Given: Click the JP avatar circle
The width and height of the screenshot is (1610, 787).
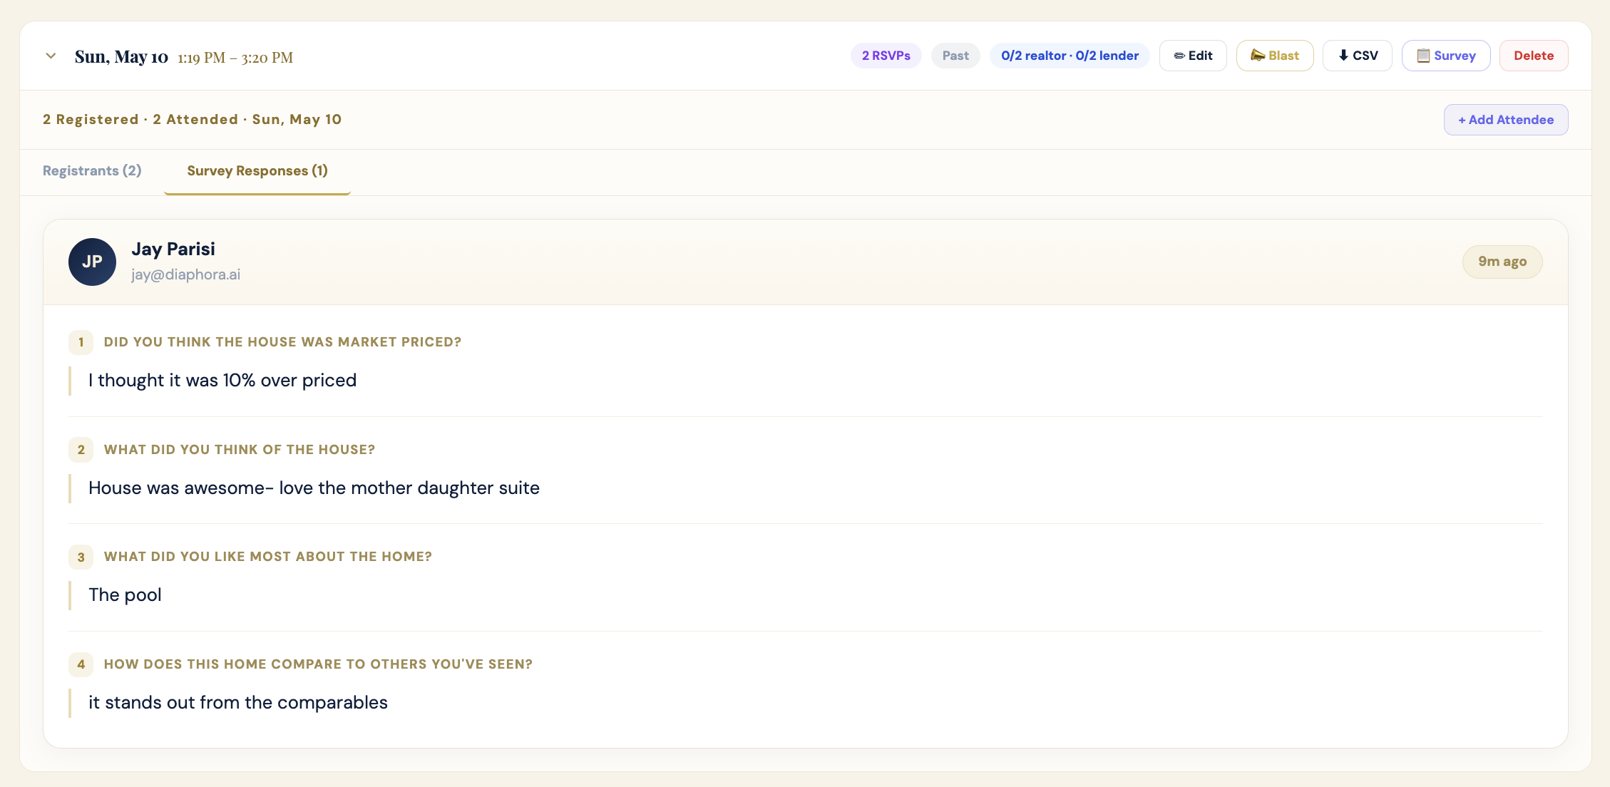Looking at the screenshot, I should pyautogui.click(x=92, y=262).
